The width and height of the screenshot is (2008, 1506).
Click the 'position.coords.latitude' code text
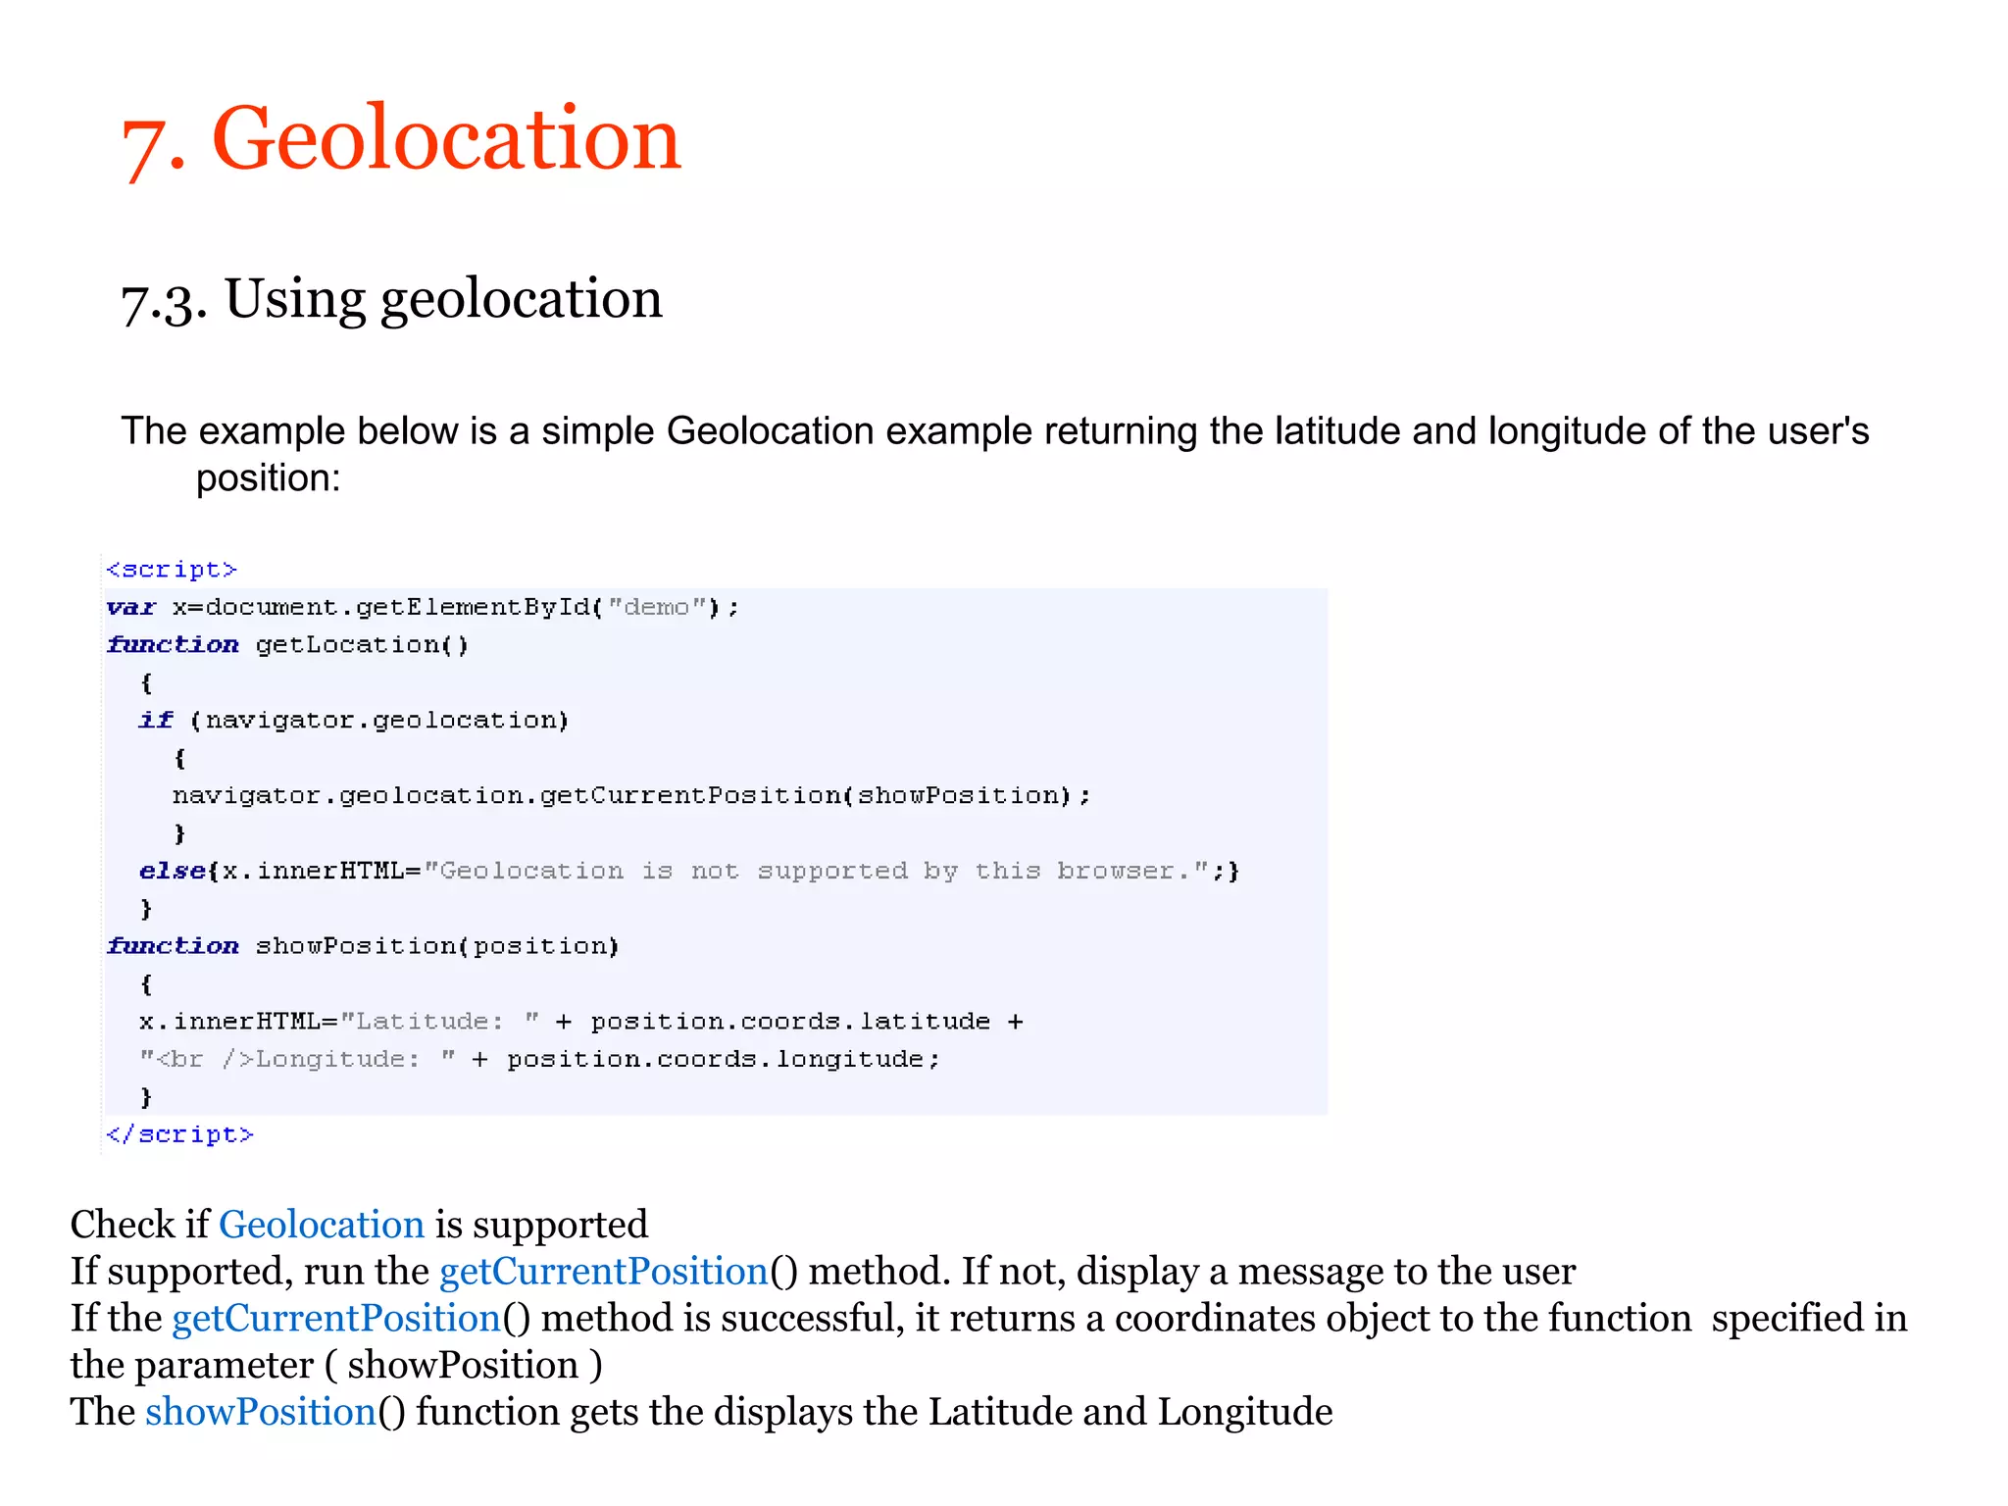coord(789,1022)
